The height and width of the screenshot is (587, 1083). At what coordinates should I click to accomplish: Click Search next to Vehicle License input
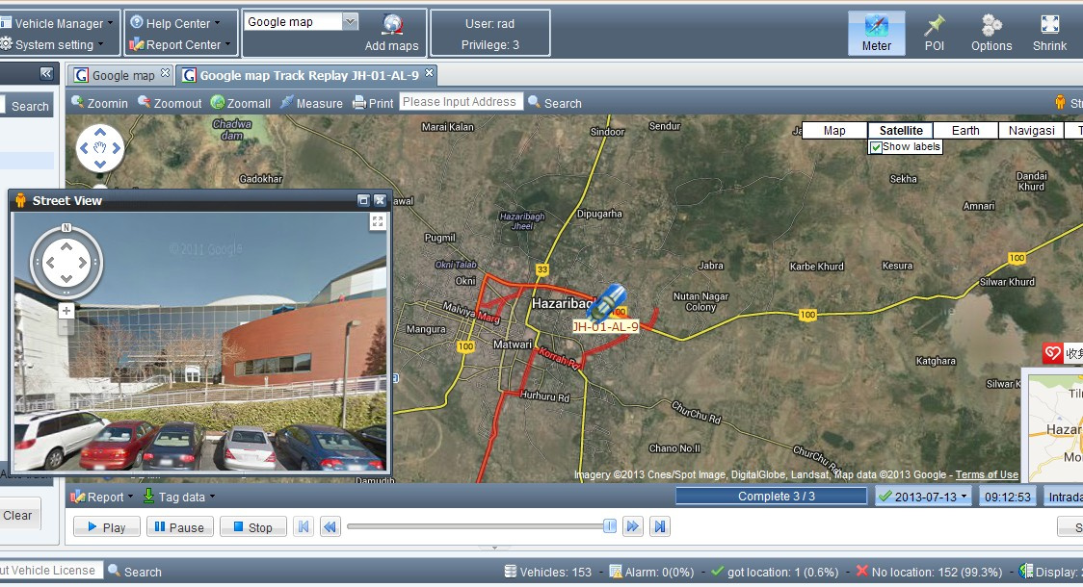(x=135, y=572)
